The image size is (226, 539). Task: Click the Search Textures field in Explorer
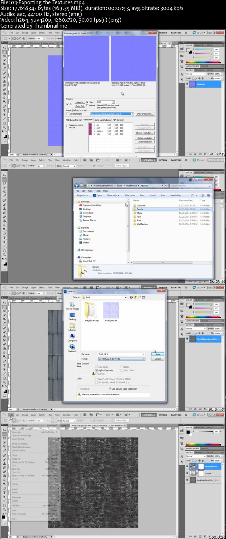coord(191,185)
